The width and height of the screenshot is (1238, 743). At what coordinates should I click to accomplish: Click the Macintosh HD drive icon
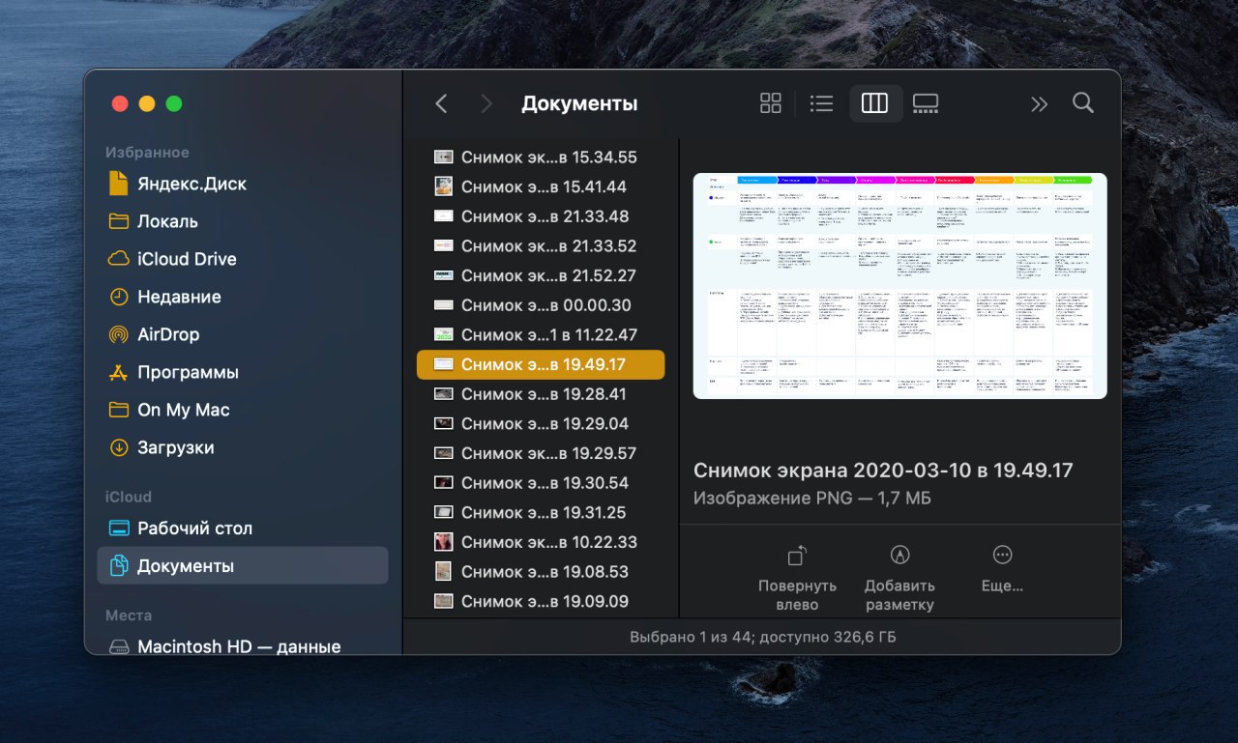tap(119, 646)
